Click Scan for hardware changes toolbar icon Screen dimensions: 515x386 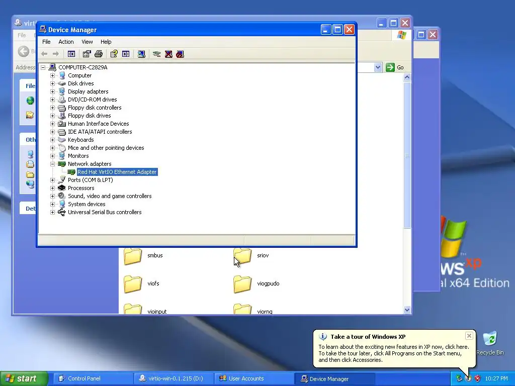point(141,54)
